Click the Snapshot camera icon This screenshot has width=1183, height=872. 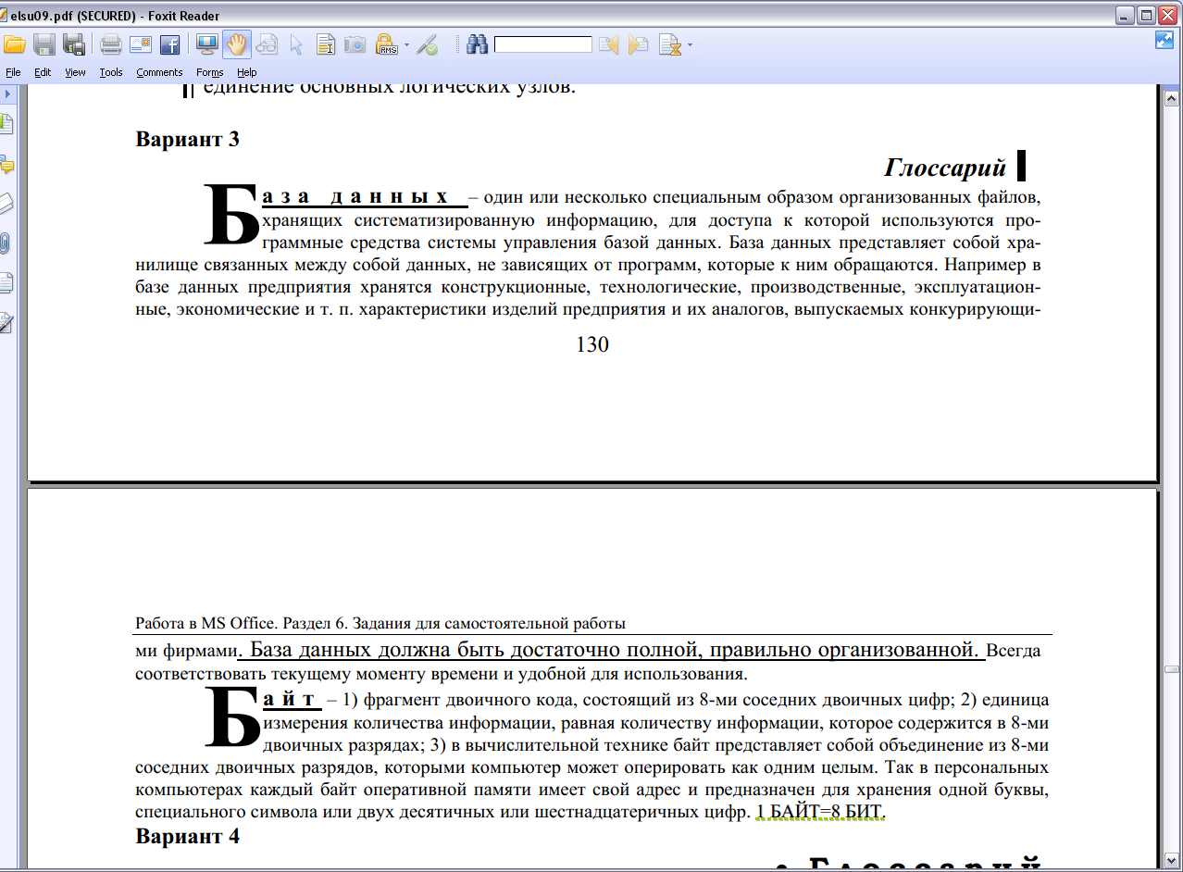355,44
